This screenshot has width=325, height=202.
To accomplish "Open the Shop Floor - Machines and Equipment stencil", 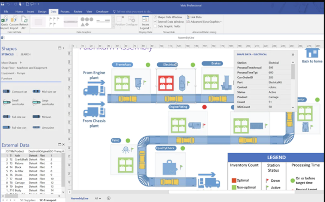I will (x=24, y=68).
